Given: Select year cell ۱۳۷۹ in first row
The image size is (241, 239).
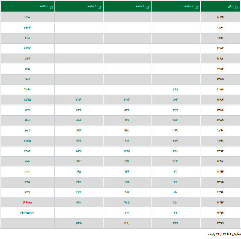Looking at the screenshot, I should [x=220, y=18].
